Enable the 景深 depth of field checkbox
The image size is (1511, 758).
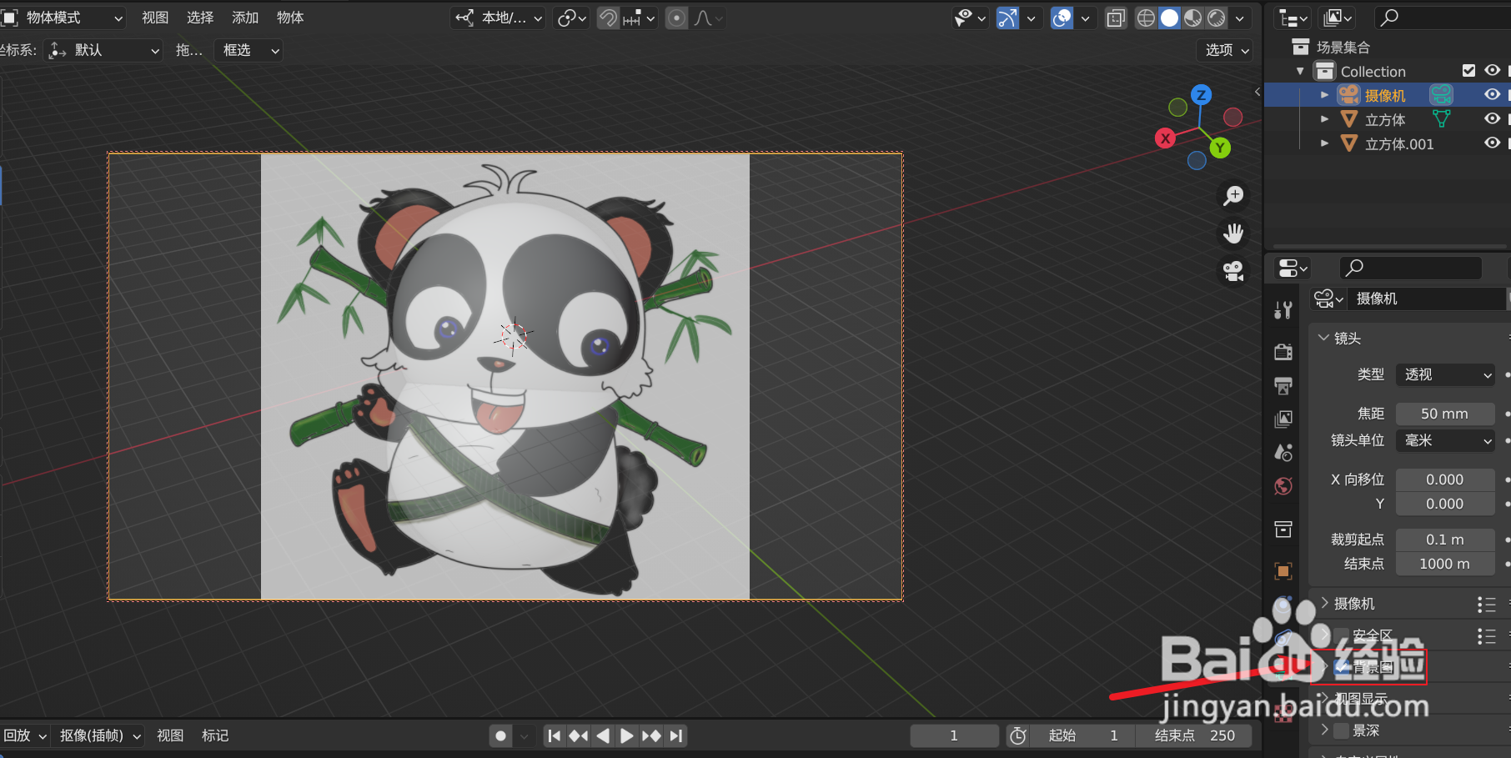pos(1341,730)
